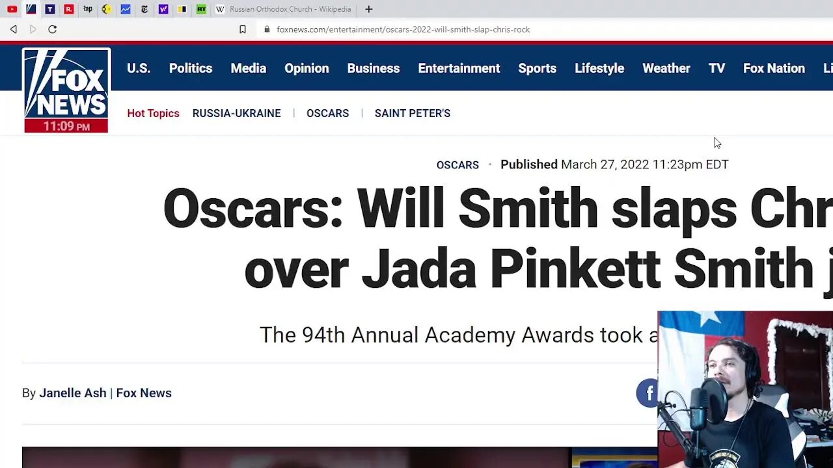Switch to the YouTube browser tab

point(12,9)
